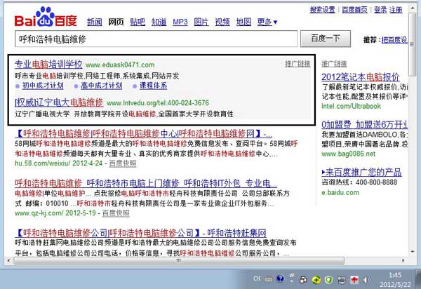Open the overlapping windows tray icon

303,280
